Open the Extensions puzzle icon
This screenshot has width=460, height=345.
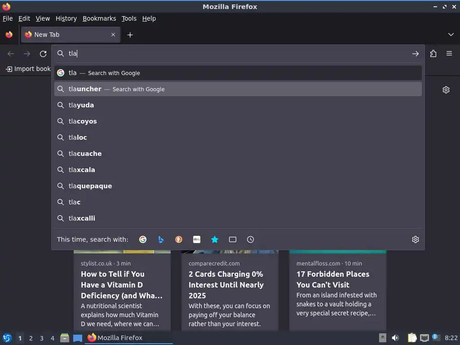(x=433, y=53)
